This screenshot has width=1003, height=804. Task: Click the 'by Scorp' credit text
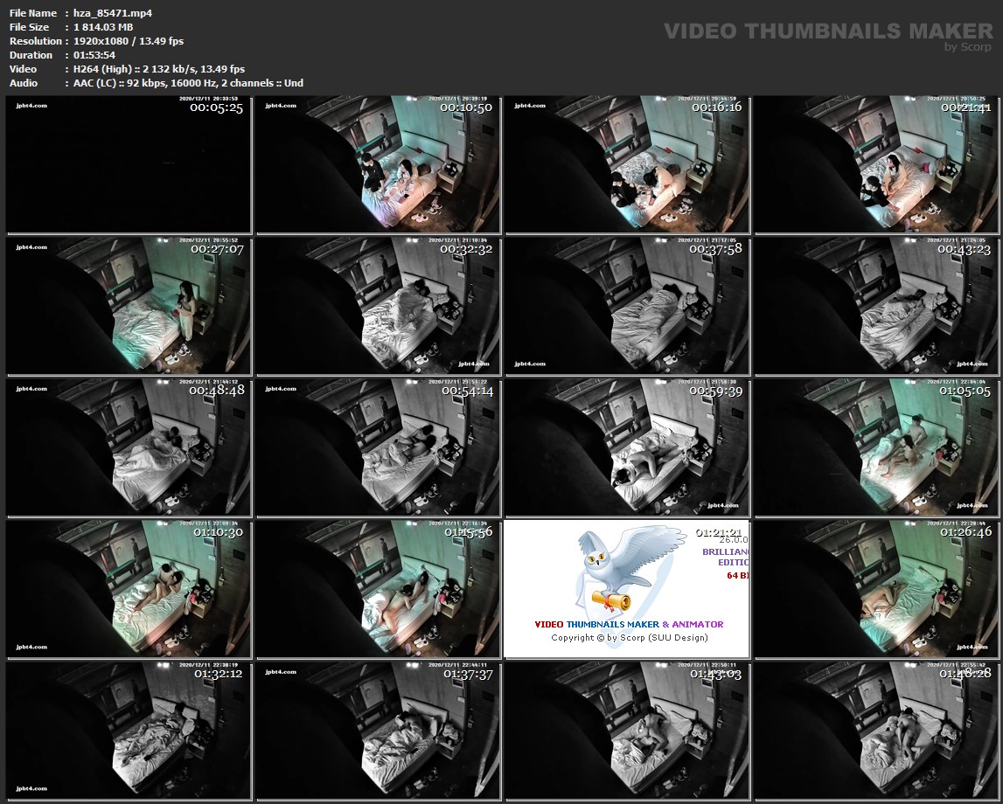968,46
